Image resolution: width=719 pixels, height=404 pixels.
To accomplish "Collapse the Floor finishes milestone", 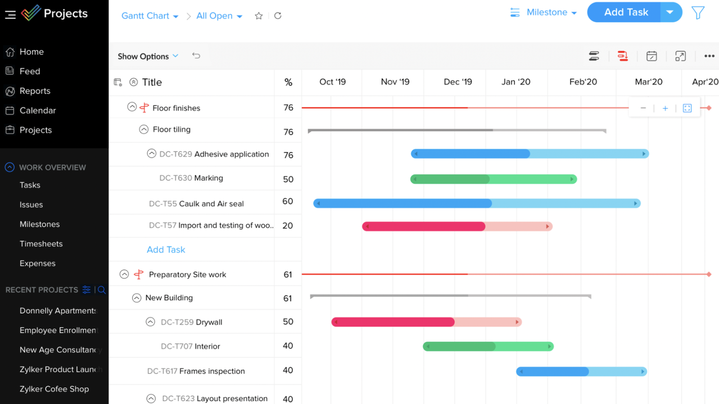I will pyautogui.click(x=132, y=107).
